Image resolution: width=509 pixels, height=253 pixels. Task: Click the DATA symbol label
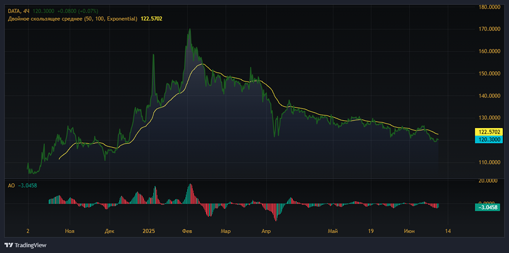coord(14,11)
